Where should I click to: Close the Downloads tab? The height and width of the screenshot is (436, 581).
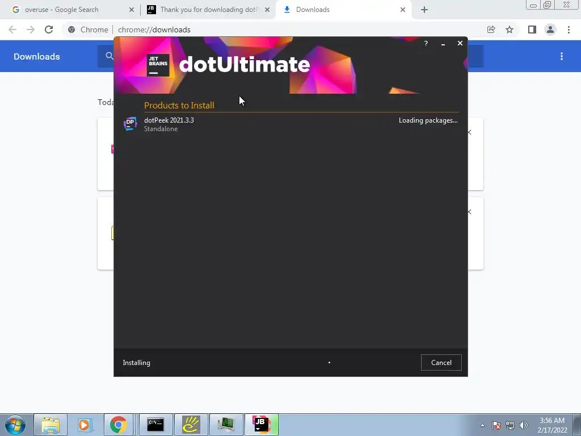coord(403,10)
